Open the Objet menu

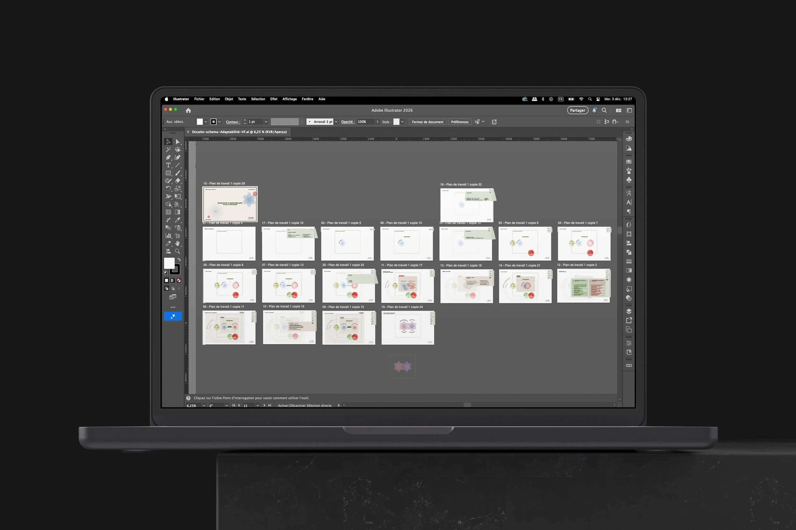pyautogui.click(x=229, y=99)
